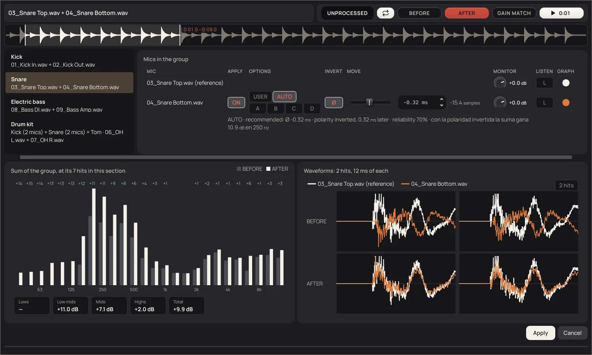The height and width of the screenshot is (355, 592).
Task: Switch to BEFORE listening mode
Action: tap(419, 13)
